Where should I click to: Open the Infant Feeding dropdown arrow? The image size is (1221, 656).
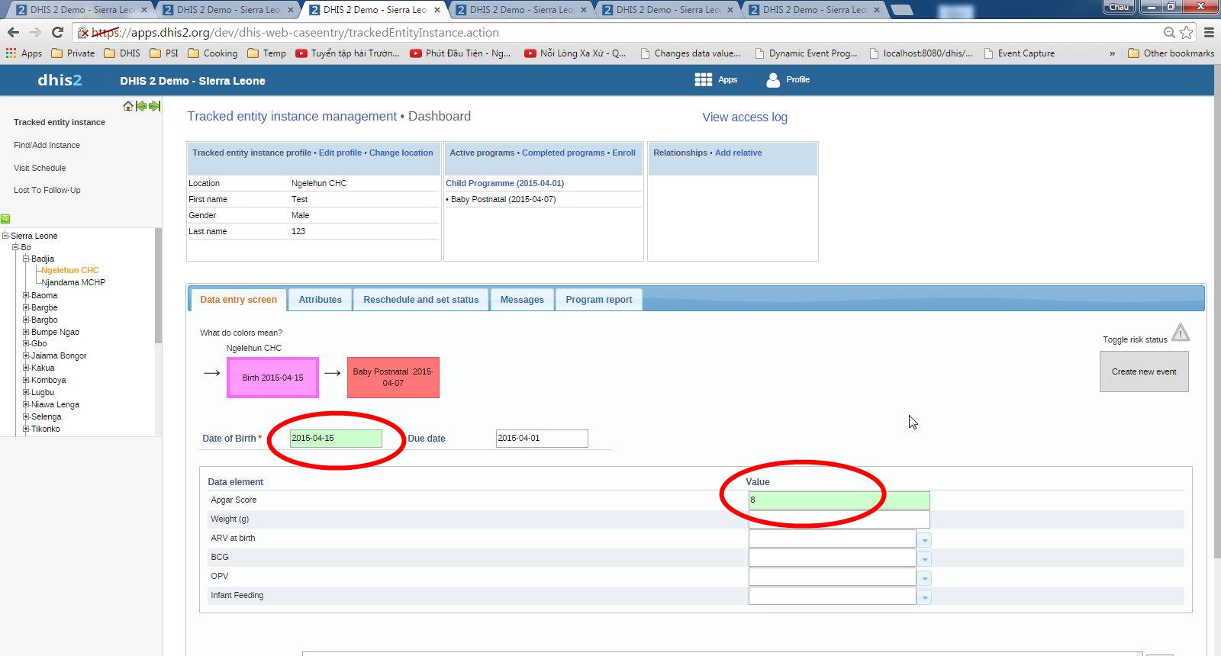point(925,597)
